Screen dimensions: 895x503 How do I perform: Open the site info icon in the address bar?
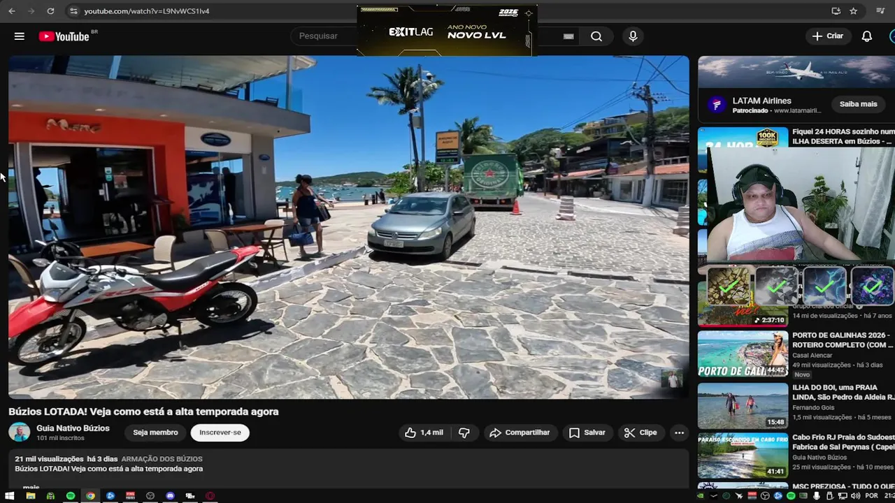74,11
